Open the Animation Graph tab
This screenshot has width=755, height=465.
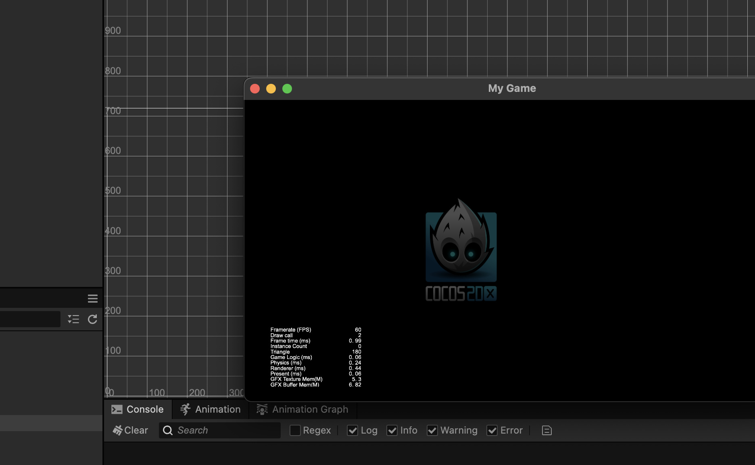click(x=302, y=409)
